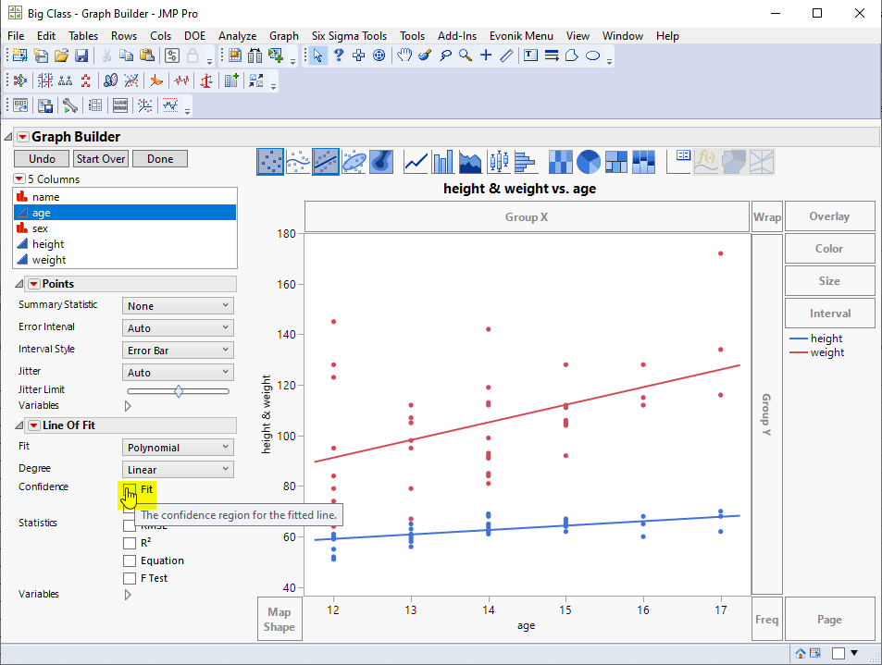
Task: Select the Smoother element icon
Action: point(298,162)
